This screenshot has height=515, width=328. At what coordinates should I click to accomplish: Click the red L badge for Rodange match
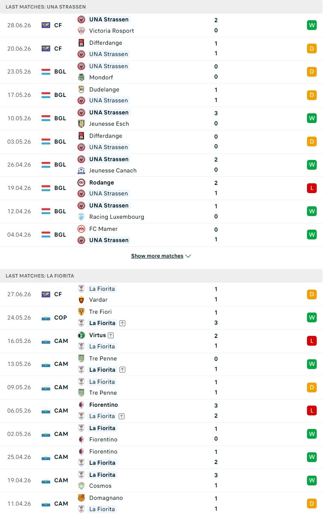pos(312,188)
